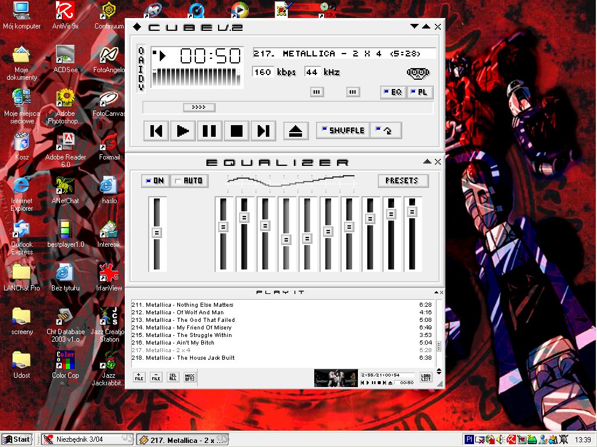Click the Start button on taskbar
The width and height of the screenshot is (597, 447).
click(16, 439)
